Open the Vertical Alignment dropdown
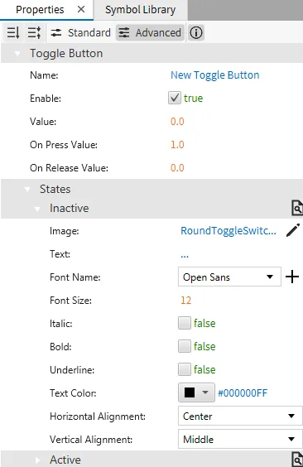Screen dimensions: 303x467 [x=240, y=440]
